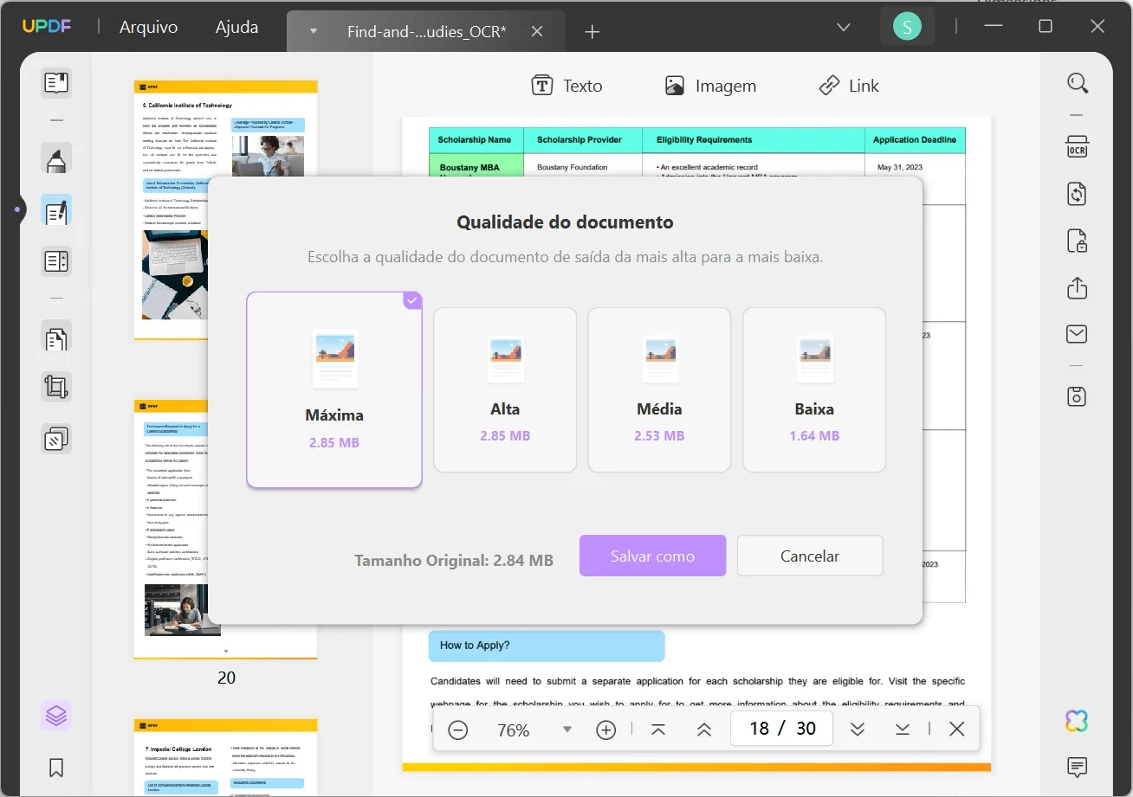The width and height of the screenshot is (1133, 797).
Task: Select the Crop pages tool
Action: point(56,387)
